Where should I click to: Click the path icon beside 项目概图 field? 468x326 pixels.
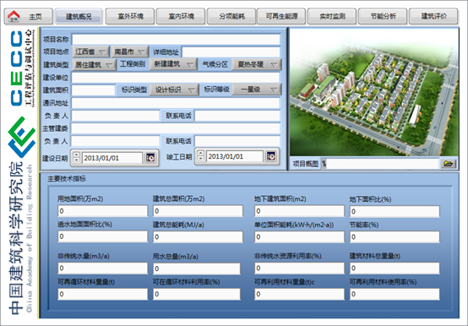click(324, 164)
